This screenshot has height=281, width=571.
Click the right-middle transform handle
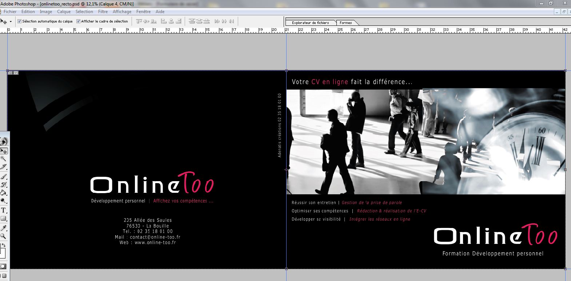(x=565, y=170)
